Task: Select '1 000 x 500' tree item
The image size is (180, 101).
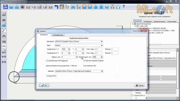Action: pyautogui.click(x=143, y=26)
